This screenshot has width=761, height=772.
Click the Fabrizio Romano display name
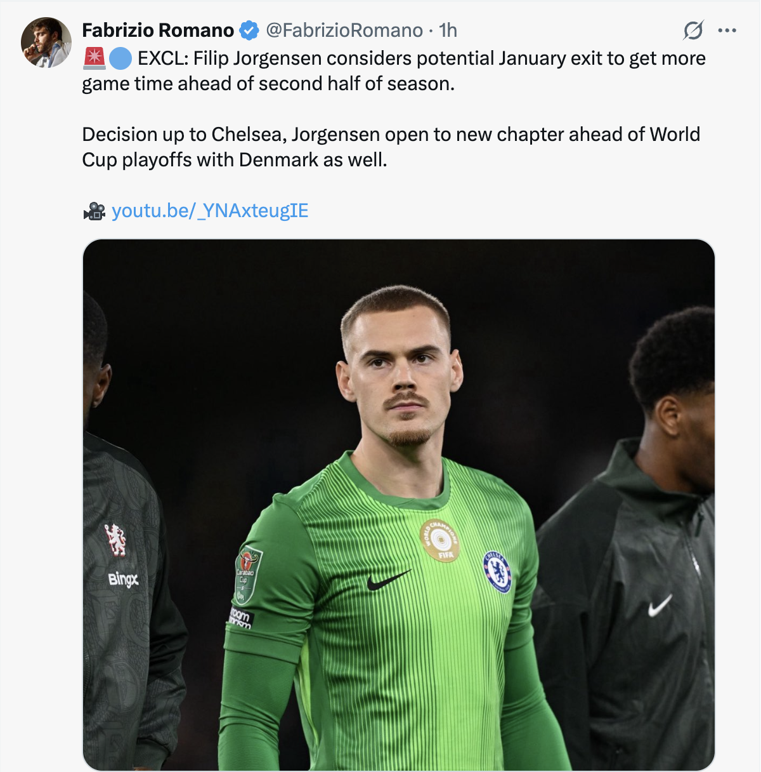click(158, 30)
